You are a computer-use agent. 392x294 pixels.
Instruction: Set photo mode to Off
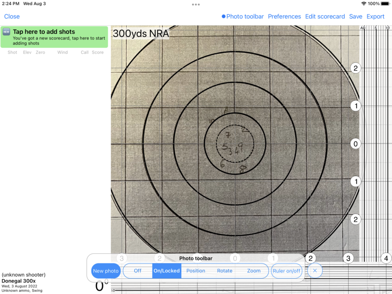pos(137,271)
